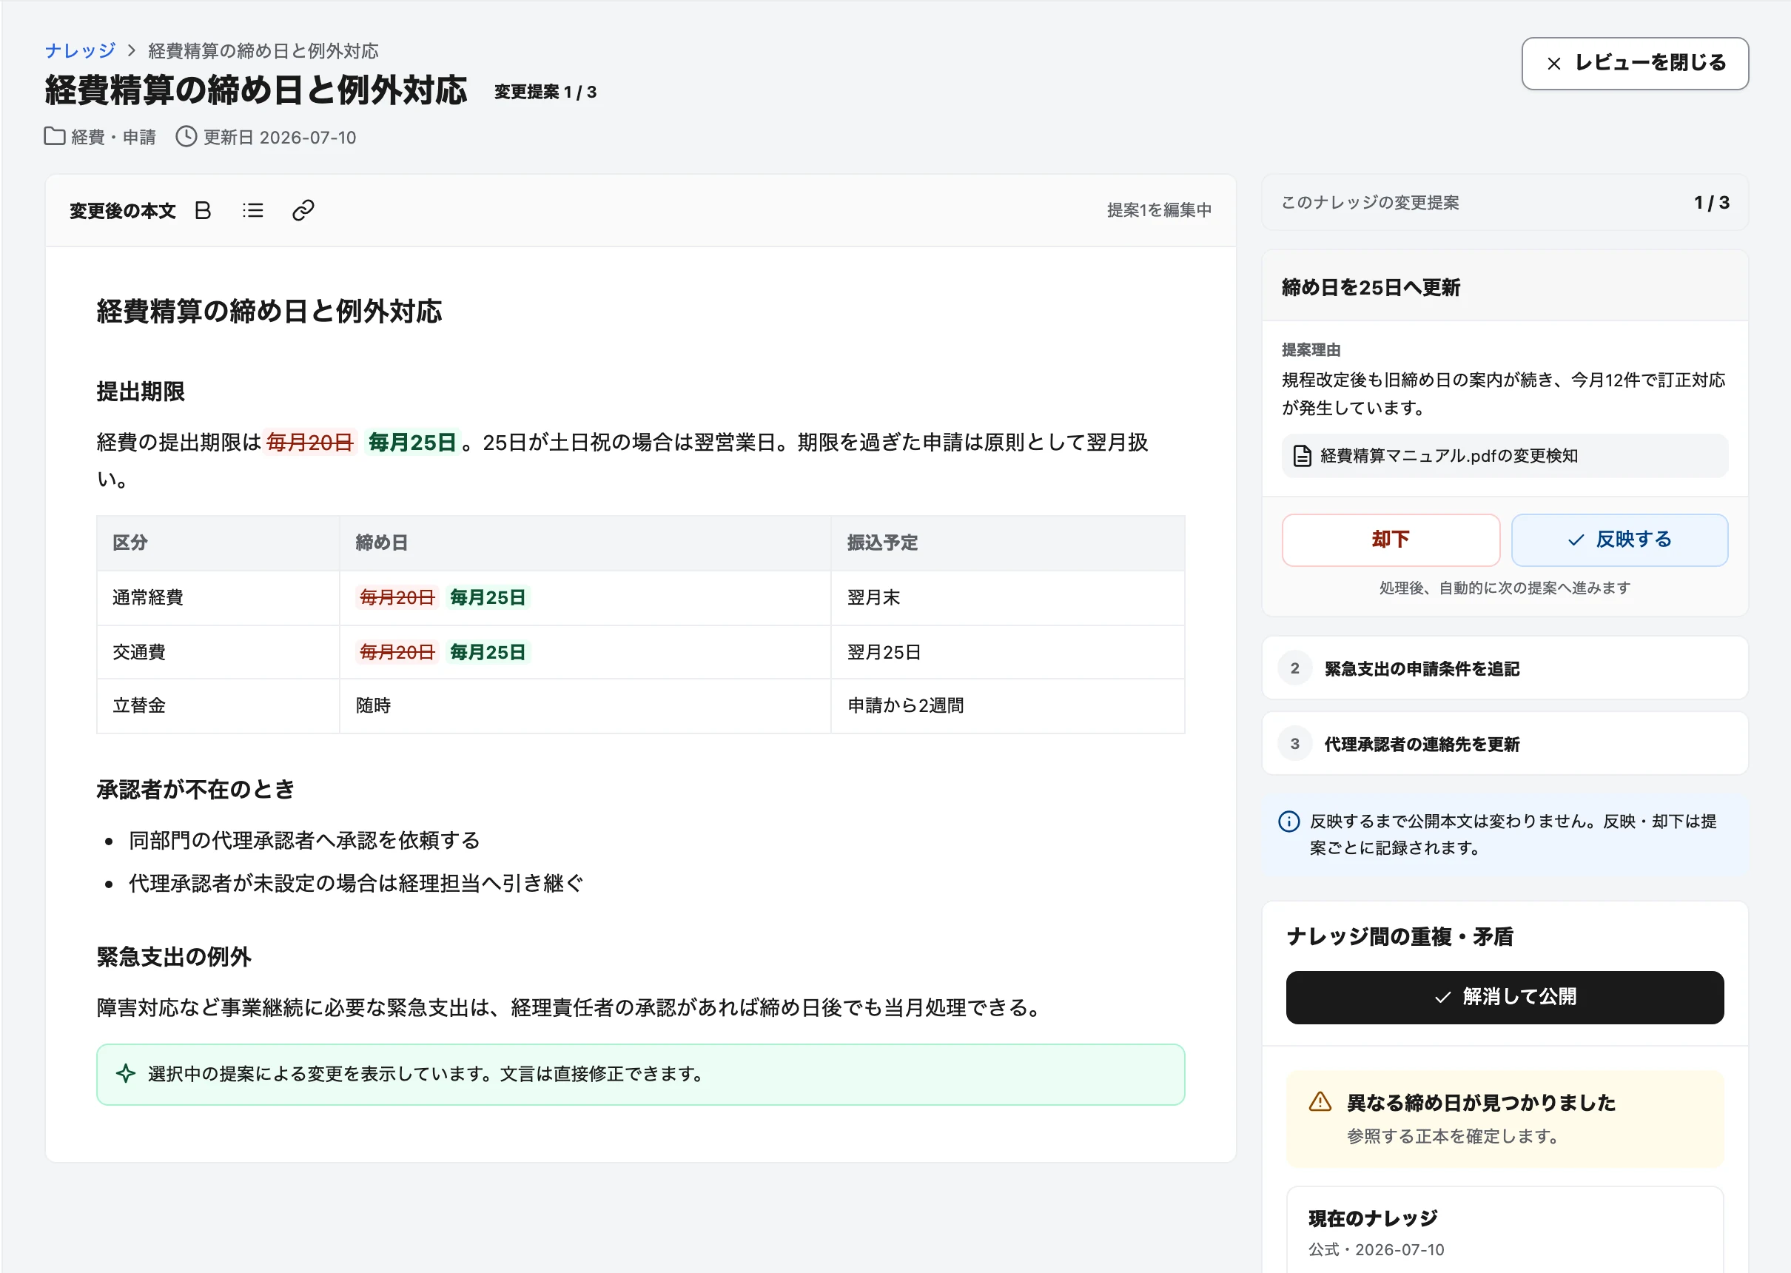The width and height of the screenshot is (1791, 1273).
Task: Click the checkmark icon in 解消して公開
Action: click(x=1442, y=998)
